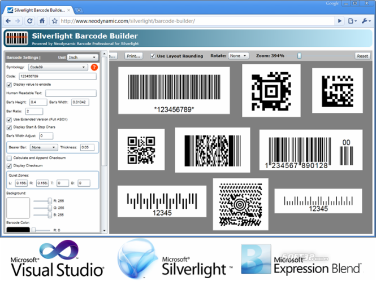Go to the browser Home page icon
376x281 pixels.
(42, 21)
